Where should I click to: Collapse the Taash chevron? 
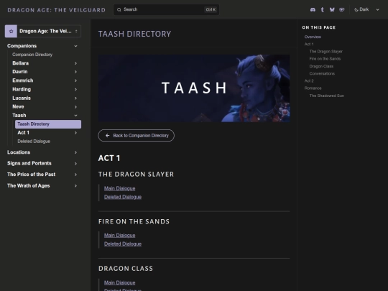pyautogui.click(x=75, y=116)
